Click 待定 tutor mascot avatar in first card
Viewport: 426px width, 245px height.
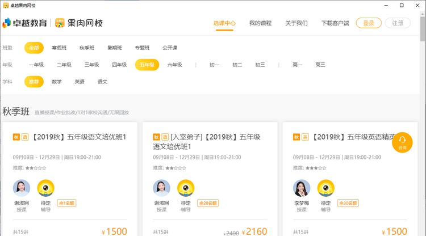[x=45, y=188]
